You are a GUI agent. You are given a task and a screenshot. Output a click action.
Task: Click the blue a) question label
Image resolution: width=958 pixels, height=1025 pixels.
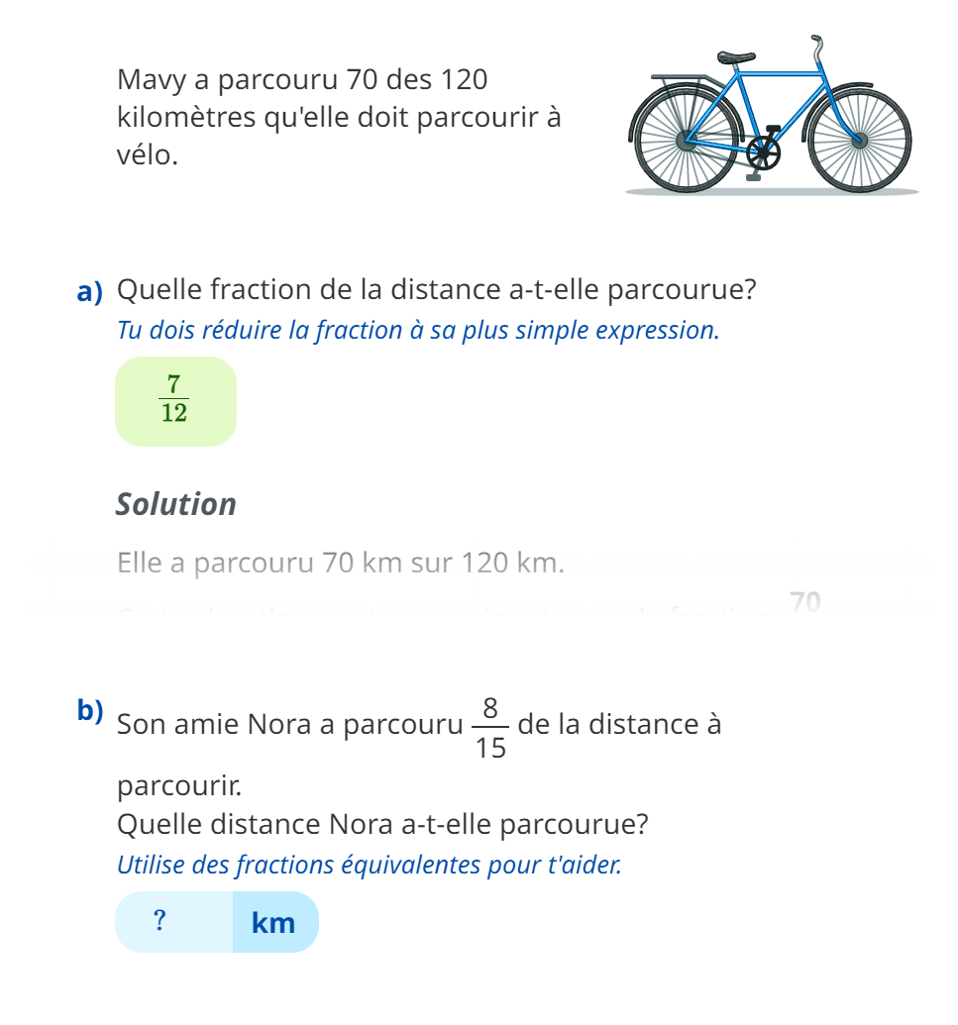click(x=90, y=292)
